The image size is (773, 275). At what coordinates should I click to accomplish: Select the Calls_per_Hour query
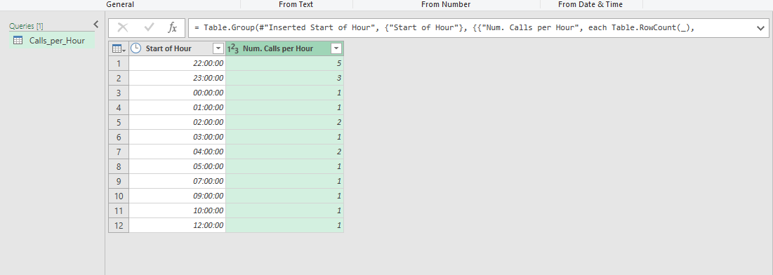[x=52, y=41]
